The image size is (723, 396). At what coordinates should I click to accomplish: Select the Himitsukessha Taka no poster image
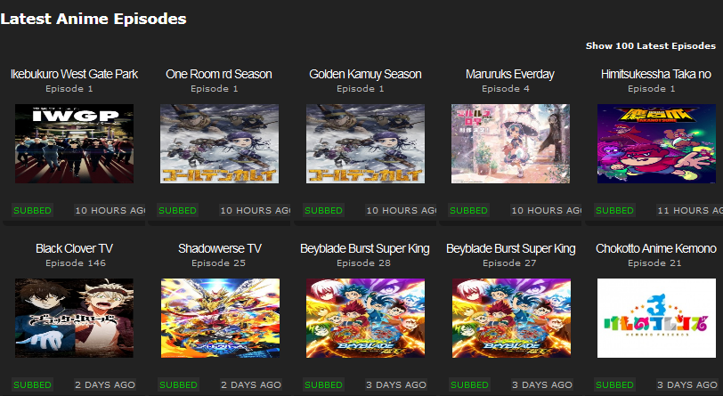[x=656, y=144]
